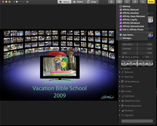
Task: Expand the Sharpen section arrow
Action: point(120,110)
